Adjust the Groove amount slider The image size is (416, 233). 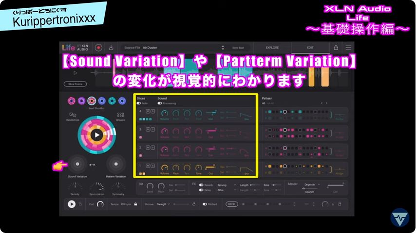click(x=181, y=204)
